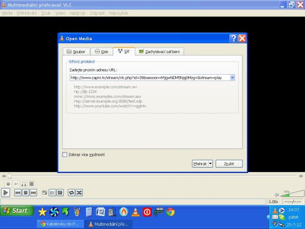Click into the URL address input field

pos(150,77)
